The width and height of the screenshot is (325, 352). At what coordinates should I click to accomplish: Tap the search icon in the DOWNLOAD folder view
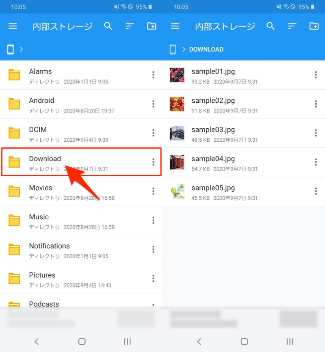point(271,26)
